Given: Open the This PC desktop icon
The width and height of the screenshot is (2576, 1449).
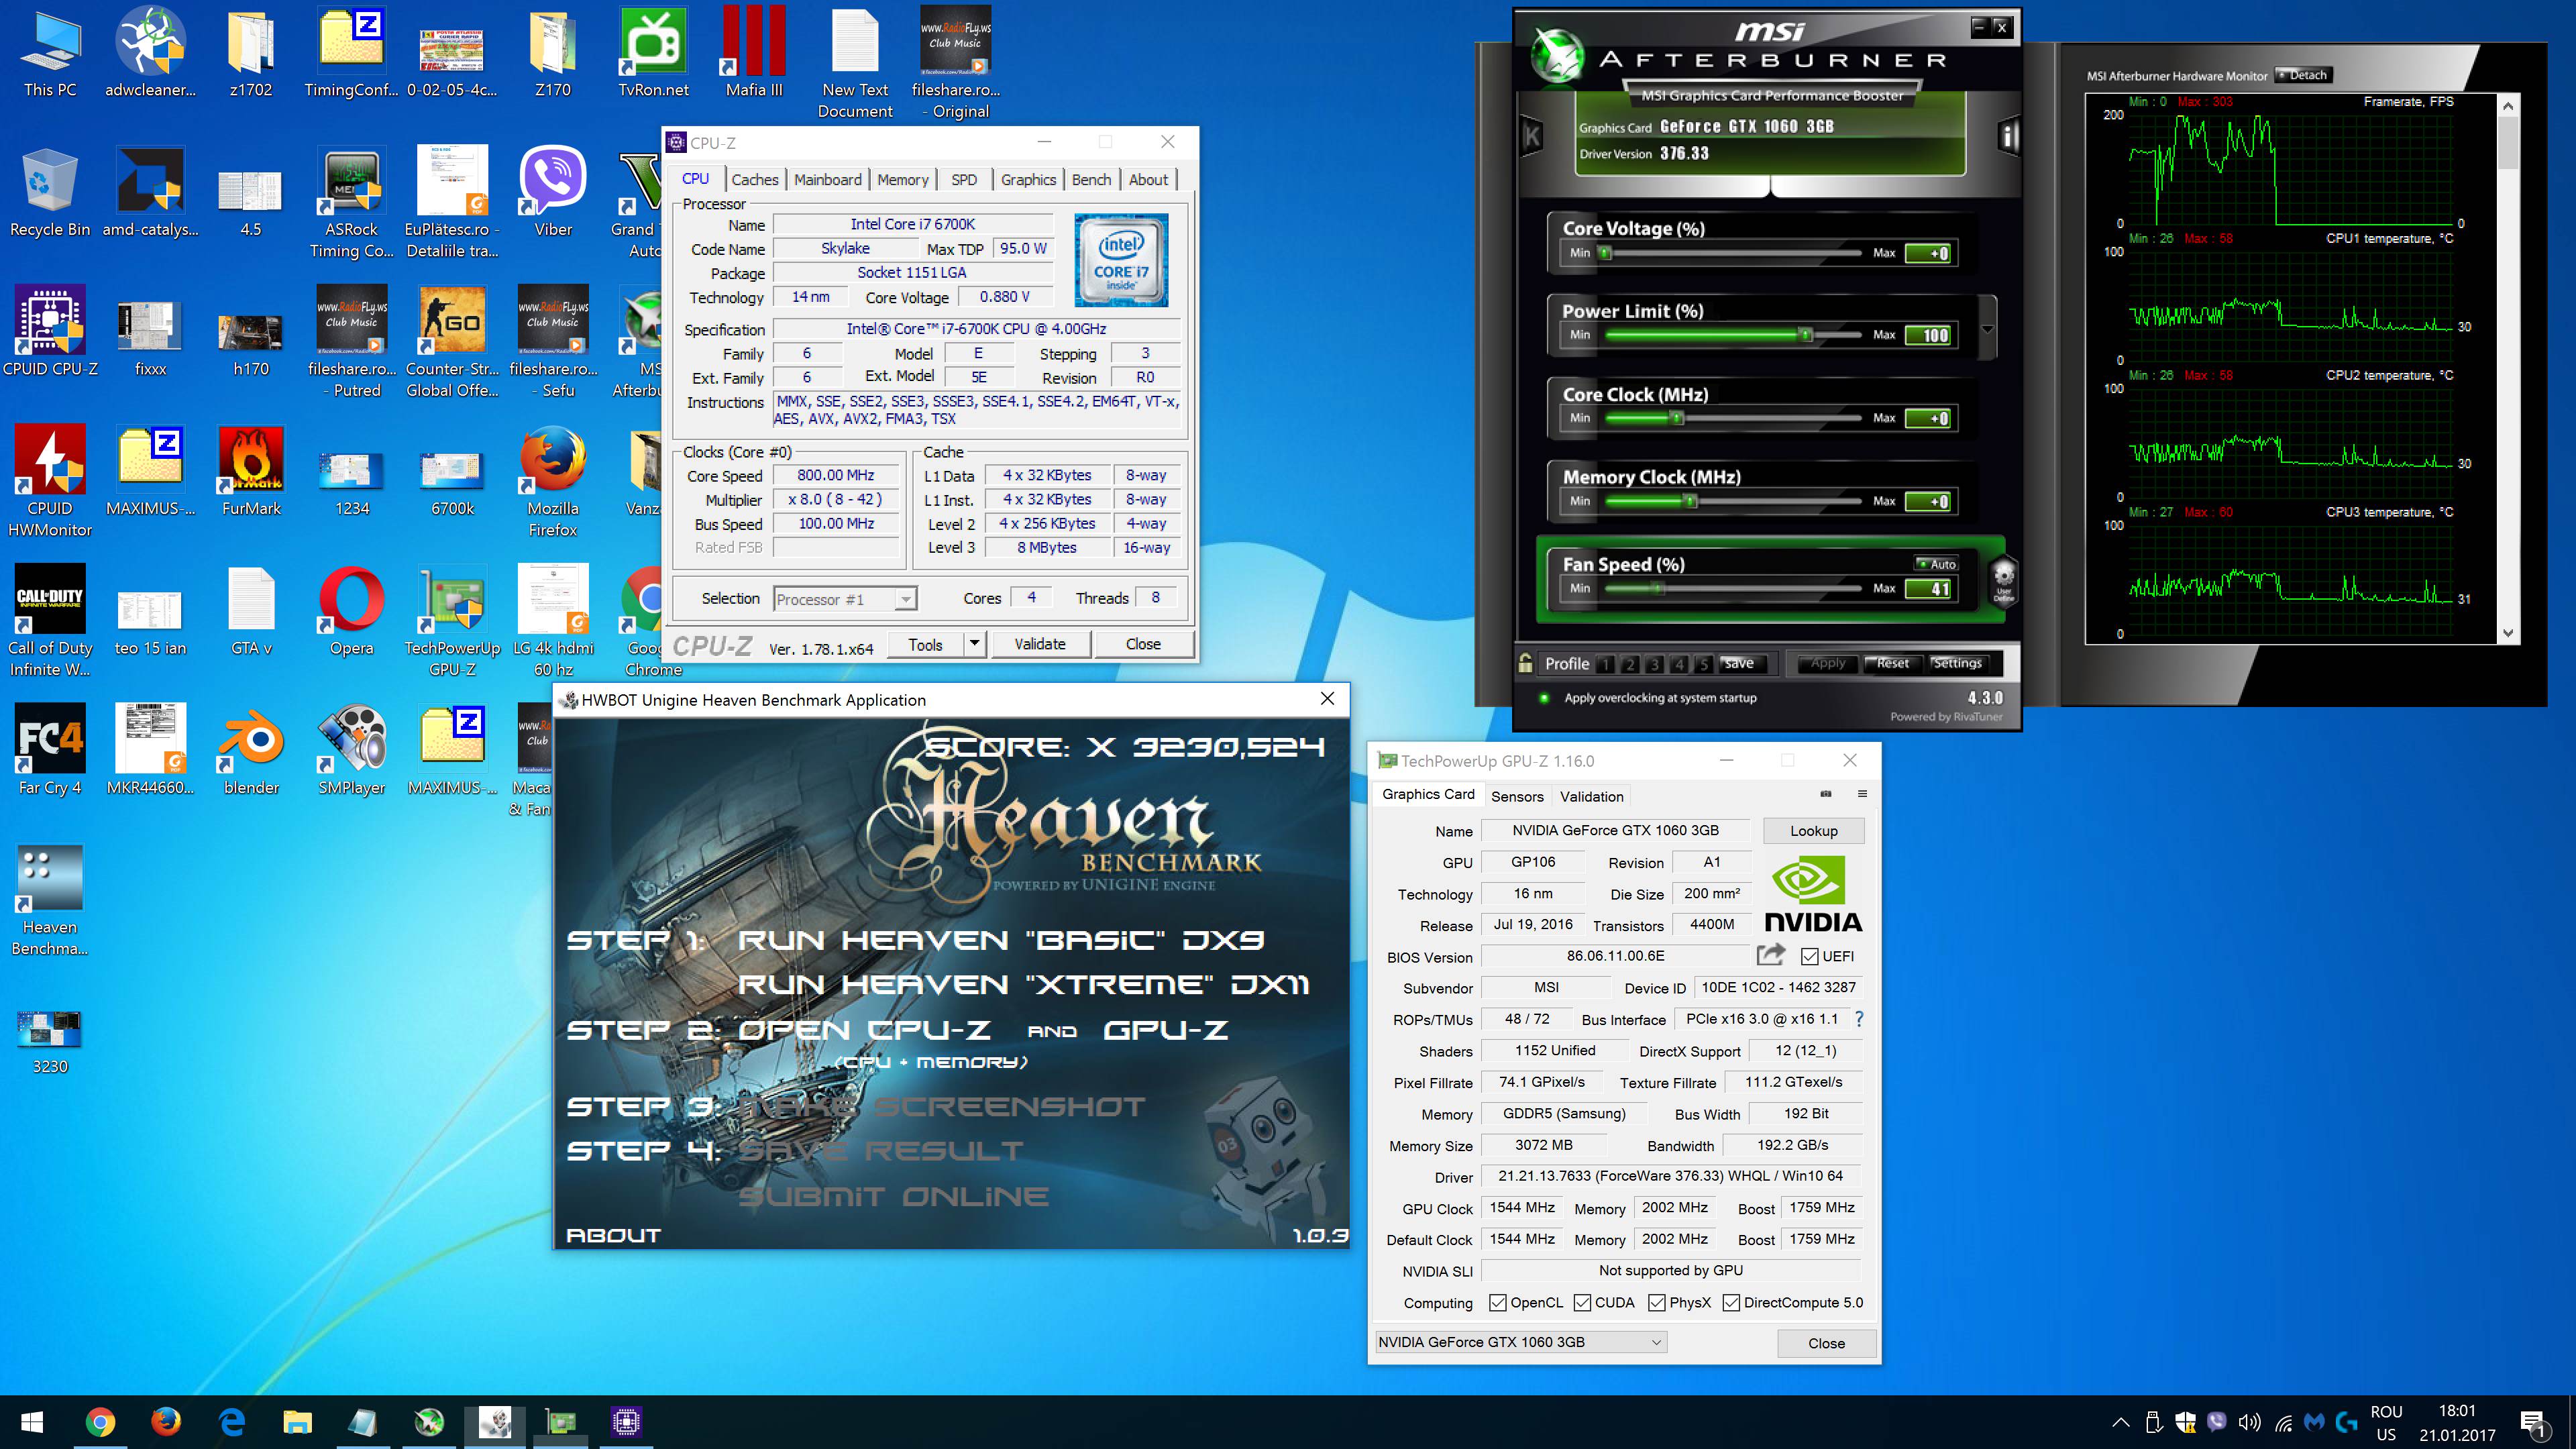Looking at the screenshot, I should [50, 52].
